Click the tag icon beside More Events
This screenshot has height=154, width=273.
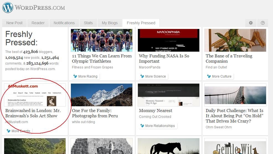click(8, 131)
